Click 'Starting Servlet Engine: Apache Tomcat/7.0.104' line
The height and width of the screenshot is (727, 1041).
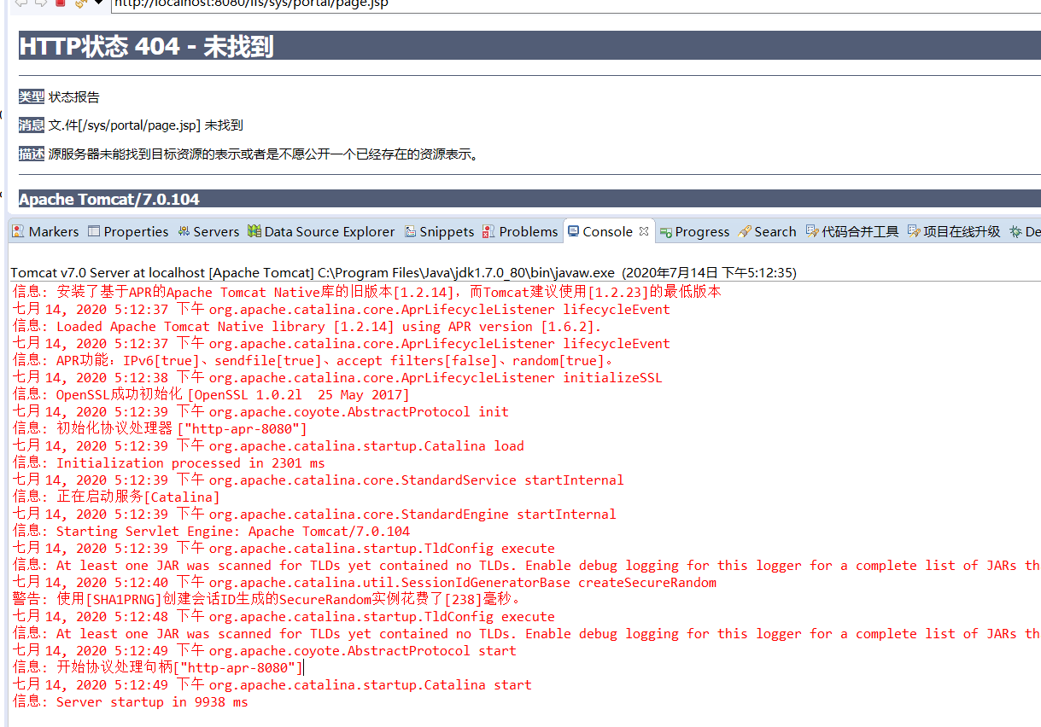point(211,531)
